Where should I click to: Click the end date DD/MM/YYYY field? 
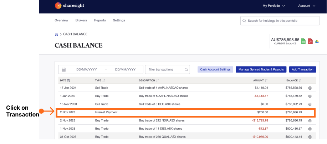coord(125,70)
